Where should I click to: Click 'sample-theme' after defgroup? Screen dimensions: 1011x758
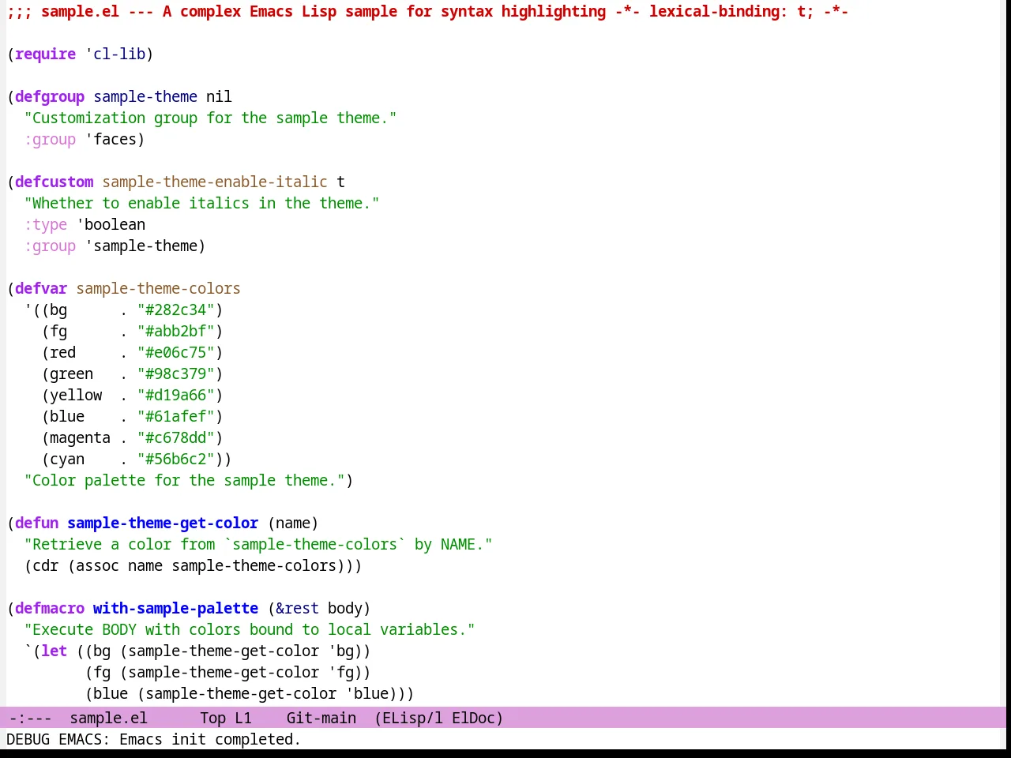(x=145, y=96)
